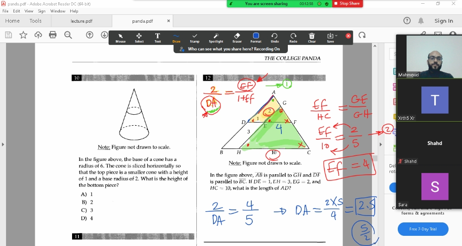This screenshot has height=246, width=462.
Task: Select Mahmoud's video thumbnail
Action: click(429, 56)
